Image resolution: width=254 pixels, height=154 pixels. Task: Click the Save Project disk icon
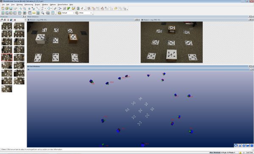pyautogui.click(x=11, y=8)
